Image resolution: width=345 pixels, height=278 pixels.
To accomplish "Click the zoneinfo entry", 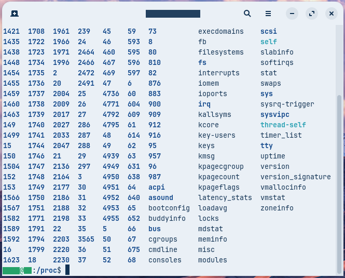I will click(x=277, y=208).
